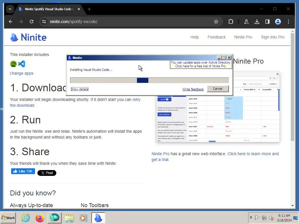Click the page vertical scrollbar thumb
The height and width of the screenshot is (224, 299).
coord(293,87)
